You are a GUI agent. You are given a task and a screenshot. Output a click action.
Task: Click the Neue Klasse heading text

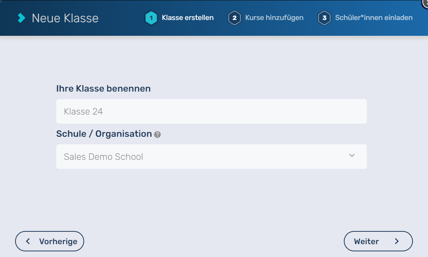pyautogui.click(x=65, y=18)
